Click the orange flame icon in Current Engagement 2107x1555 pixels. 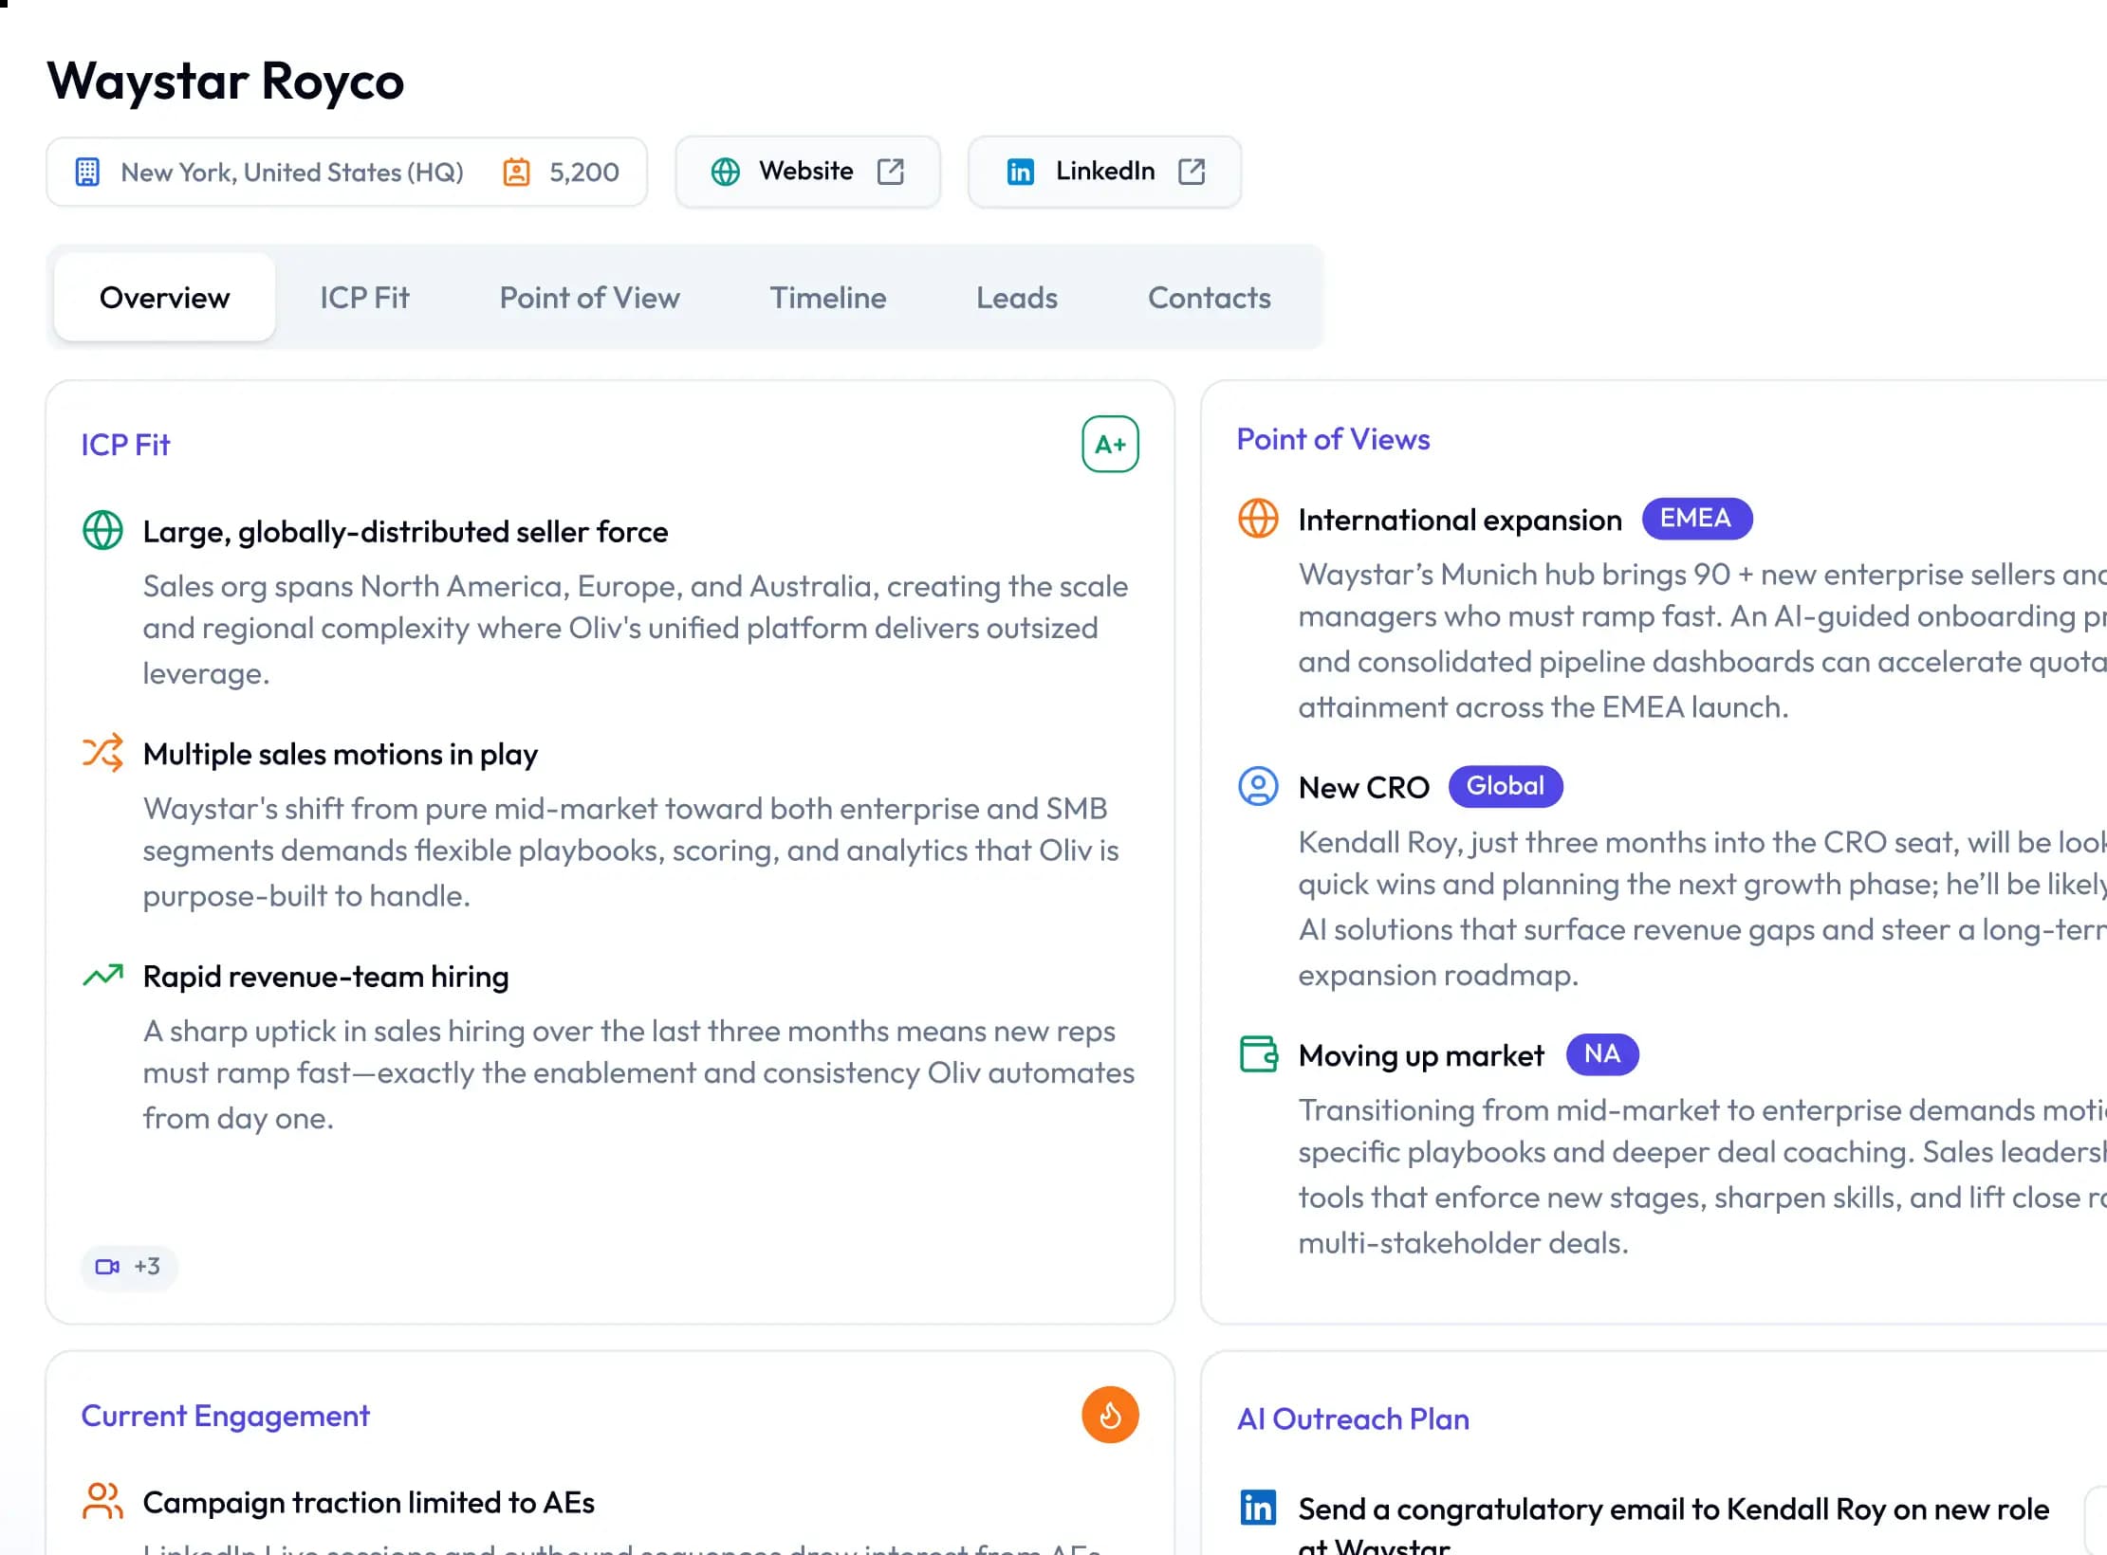coord(1110,1415)
